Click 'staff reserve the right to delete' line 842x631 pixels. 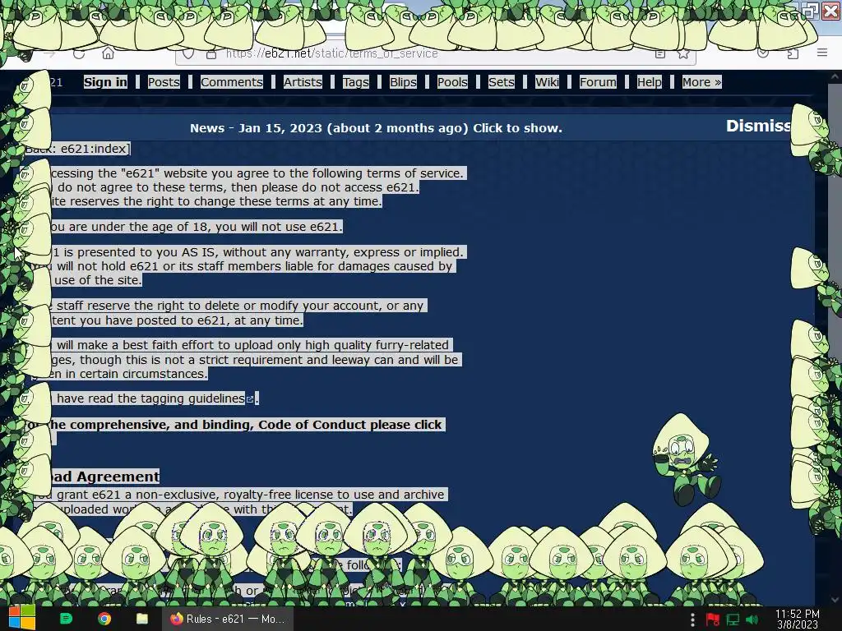coord(240,306)
